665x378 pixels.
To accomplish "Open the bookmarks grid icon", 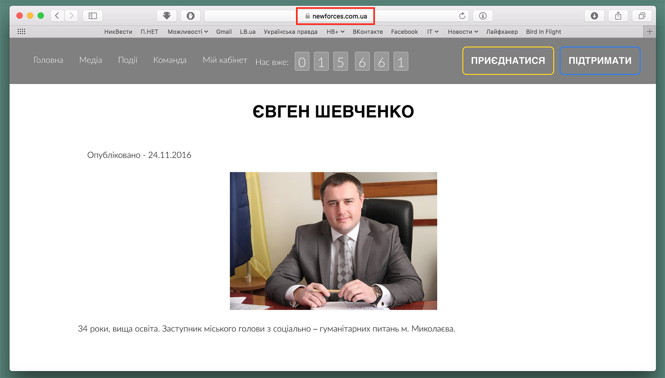I will (x=21, y=31).
